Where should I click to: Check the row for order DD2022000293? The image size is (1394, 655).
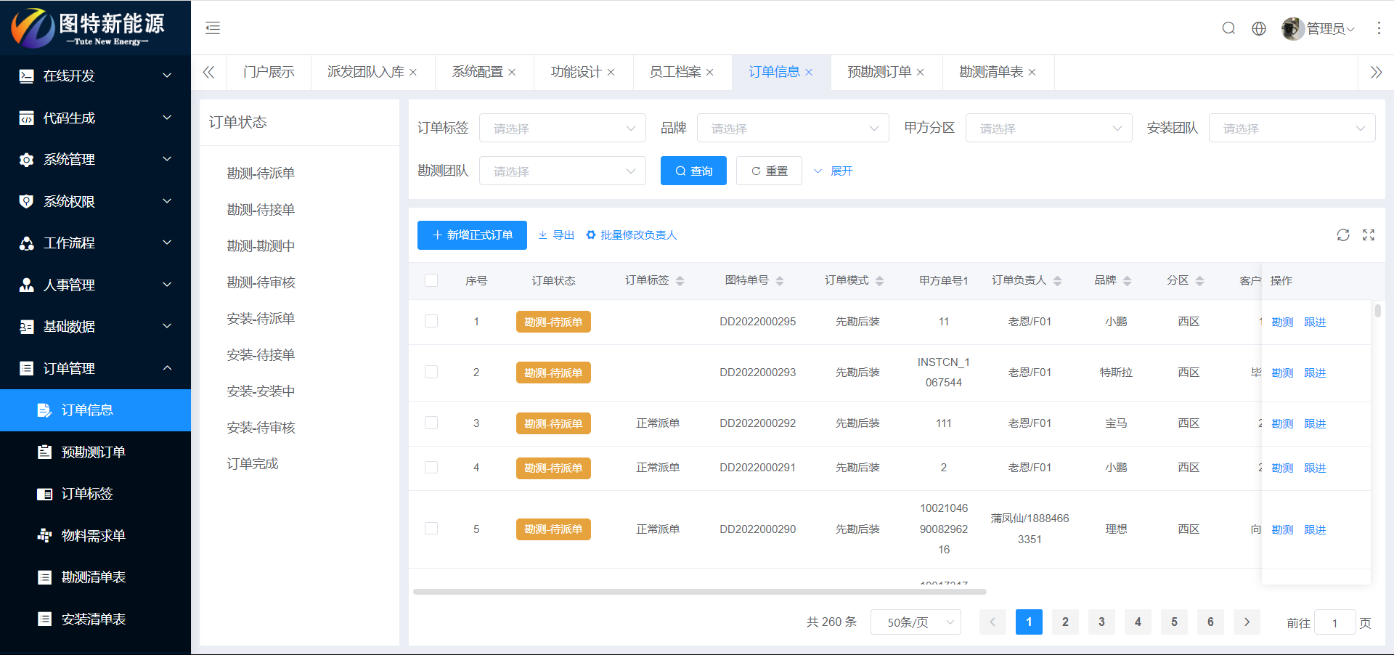431,372
